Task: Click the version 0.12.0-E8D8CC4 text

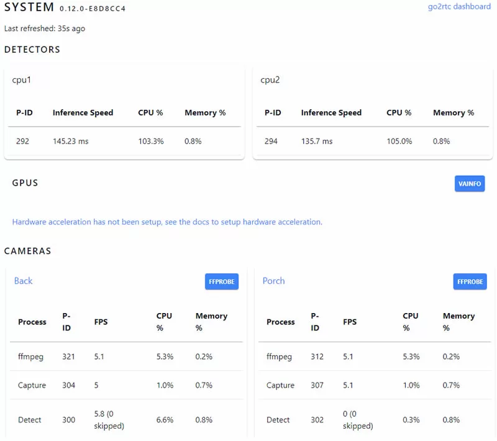Action: click(93, 9)
